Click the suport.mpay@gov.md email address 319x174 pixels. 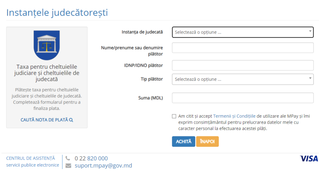103,165
